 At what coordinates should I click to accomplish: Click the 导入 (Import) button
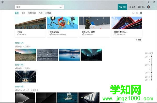click(141, 7)
